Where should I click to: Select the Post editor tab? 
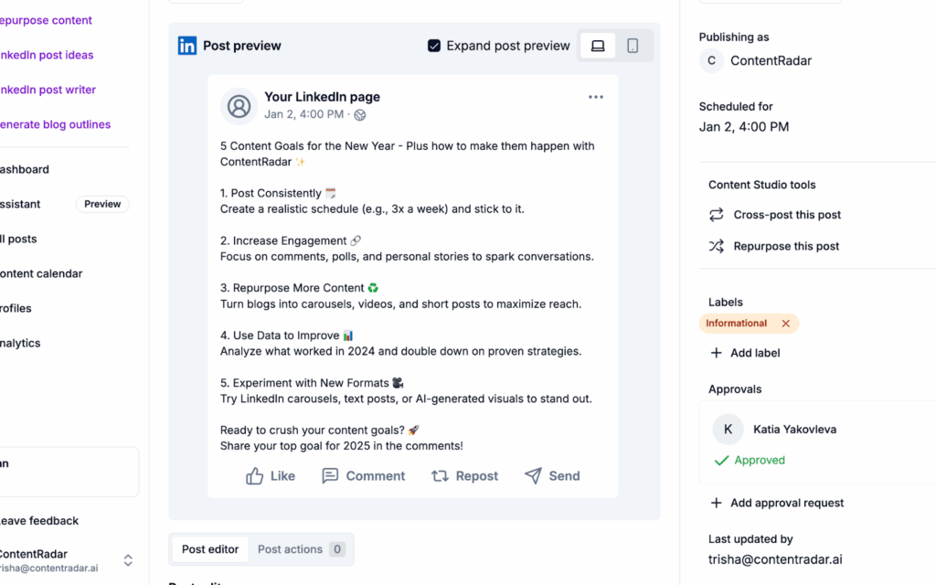click(210, 549)
